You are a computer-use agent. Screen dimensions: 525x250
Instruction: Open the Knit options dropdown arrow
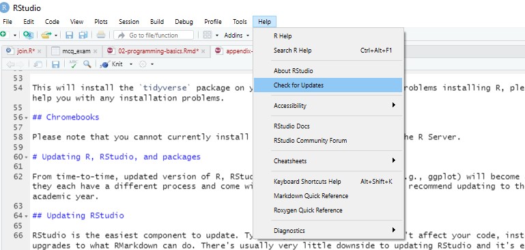point(131,64)
